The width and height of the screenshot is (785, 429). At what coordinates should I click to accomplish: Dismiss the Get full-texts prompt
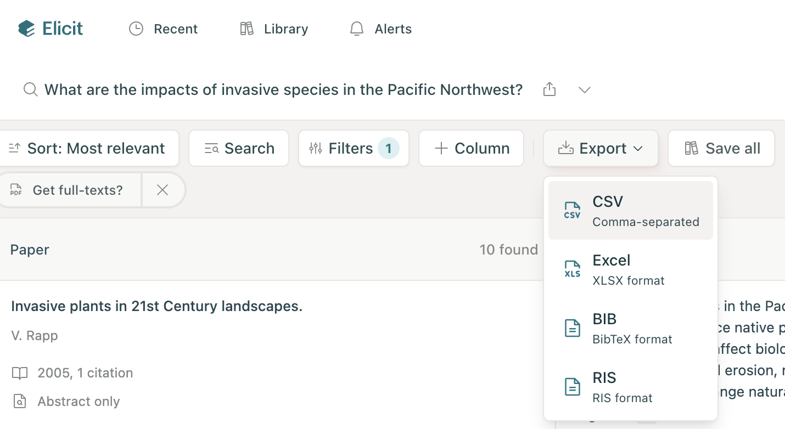point(162,190)
